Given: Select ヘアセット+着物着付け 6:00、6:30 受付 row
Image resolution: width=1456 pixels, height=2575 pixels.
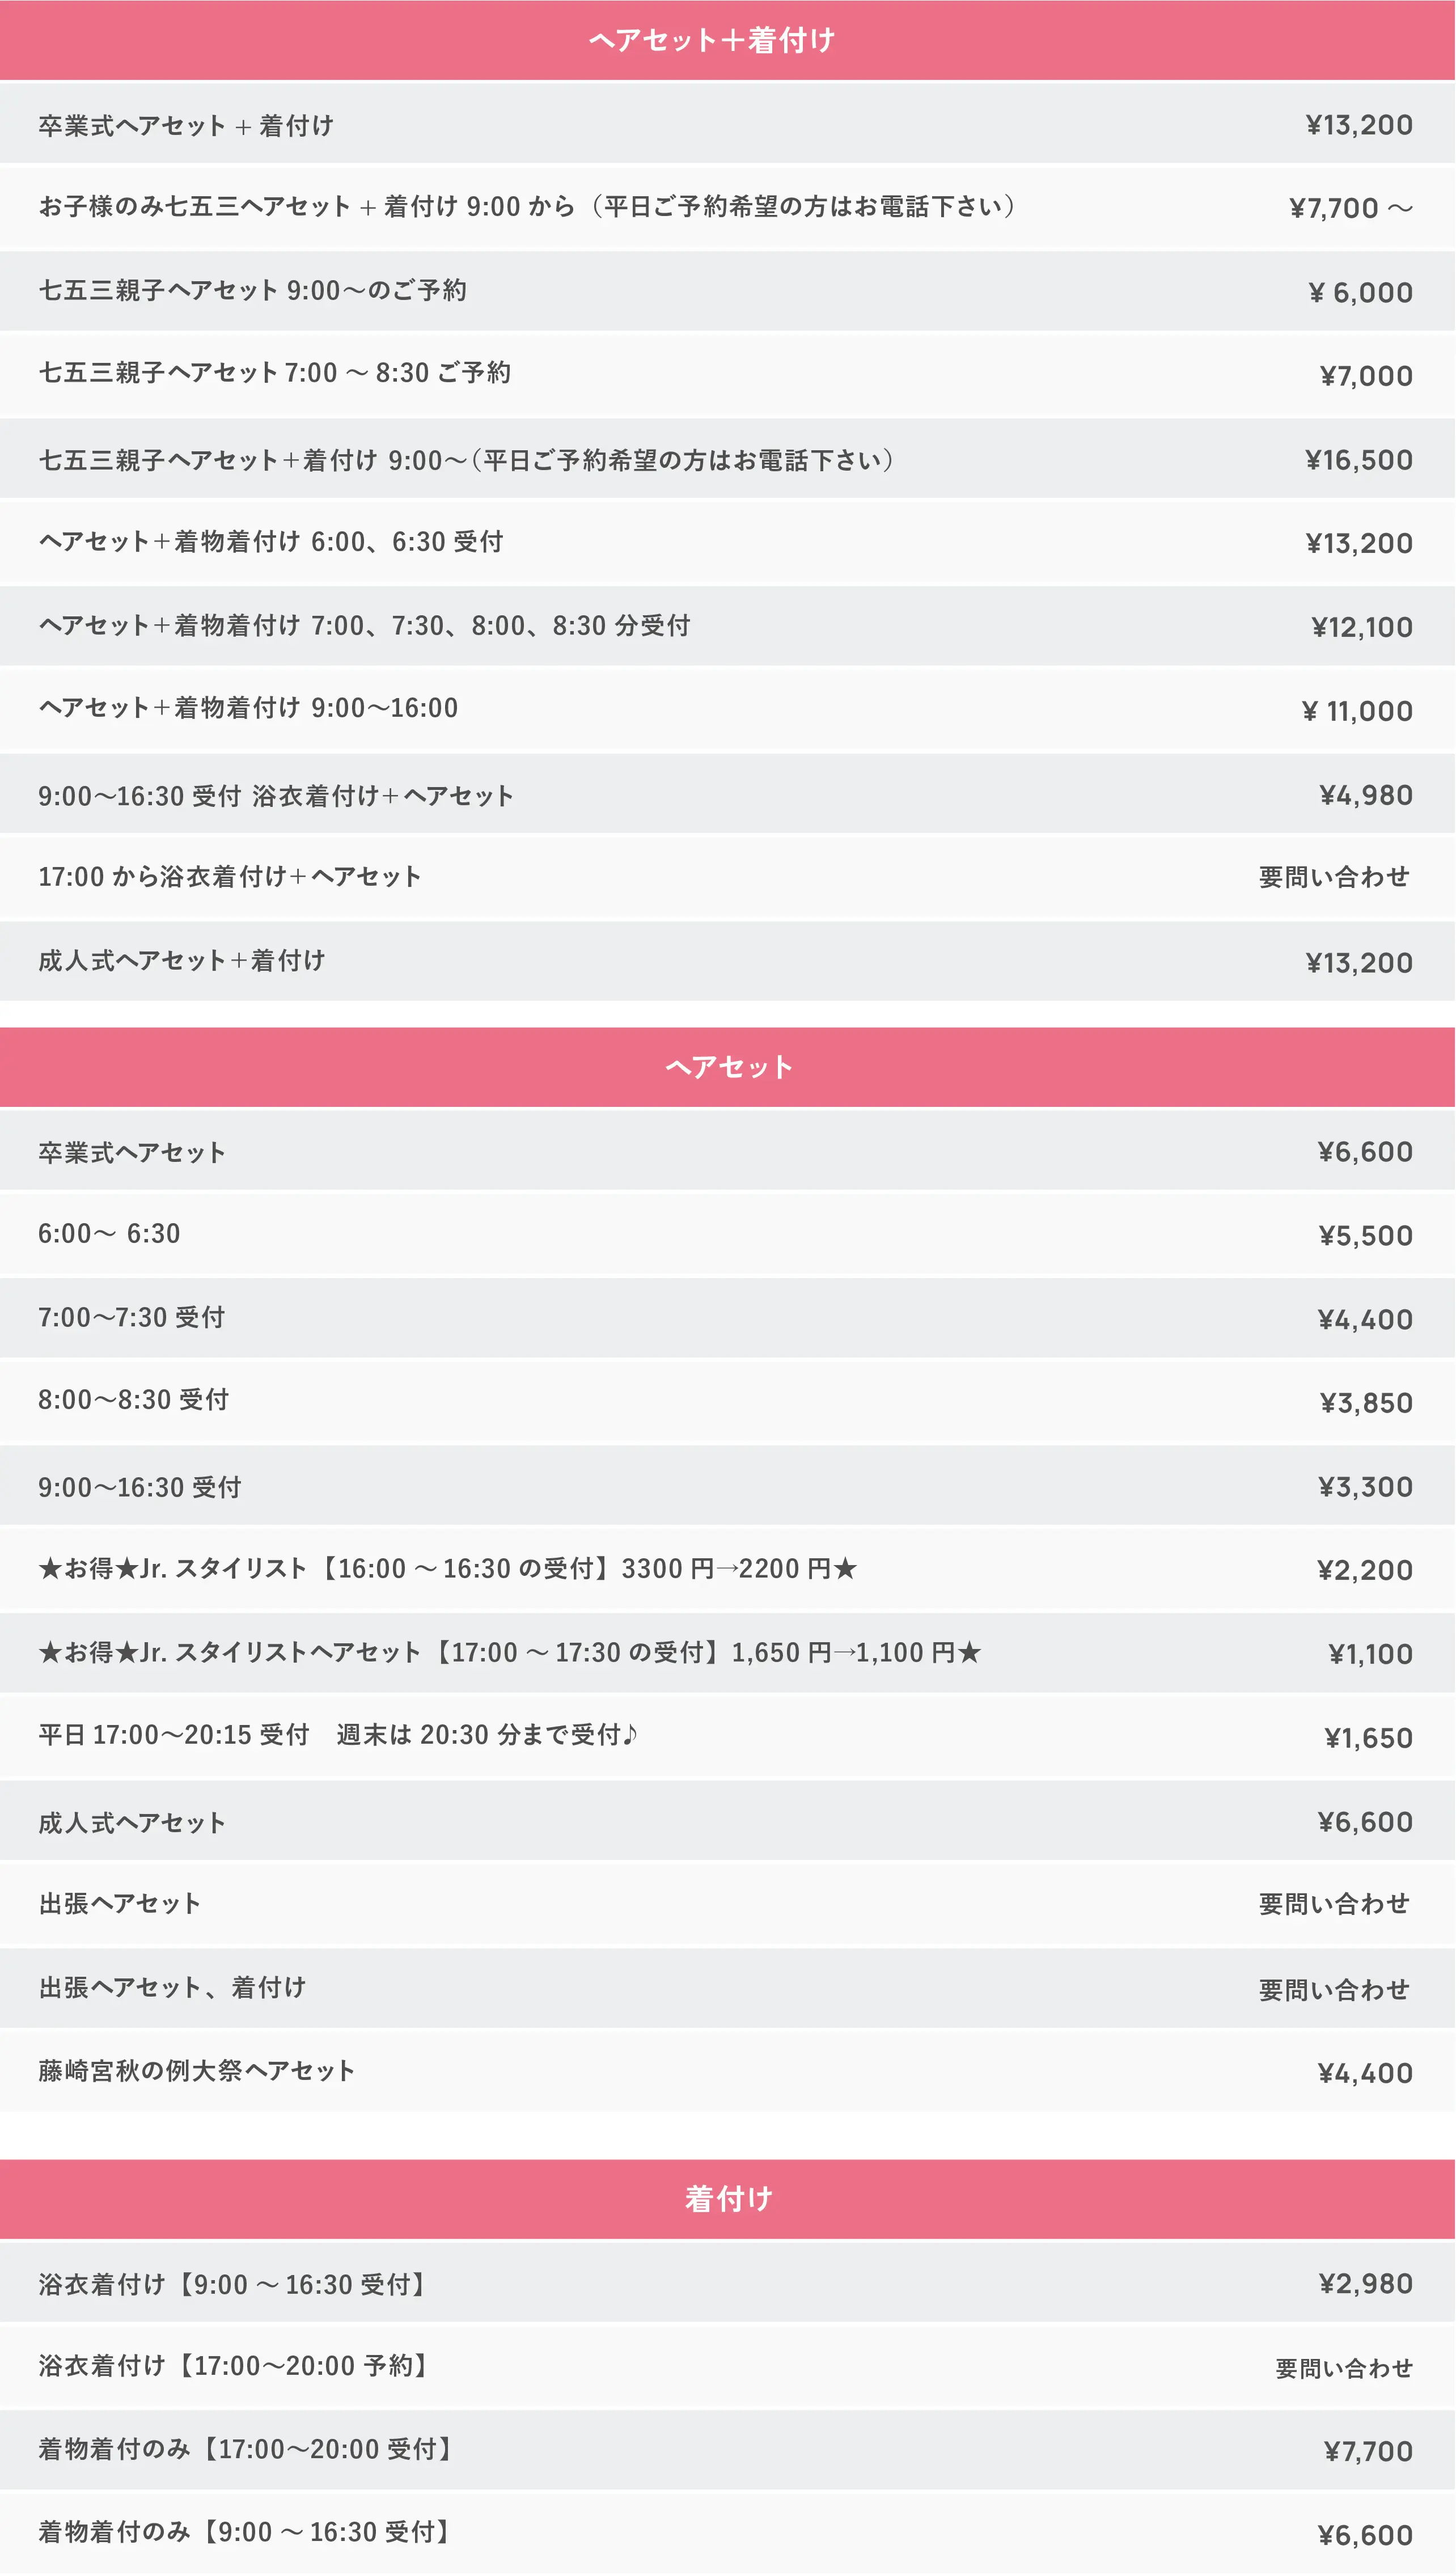Looking at the screenshot, I should tap(271, 542).
